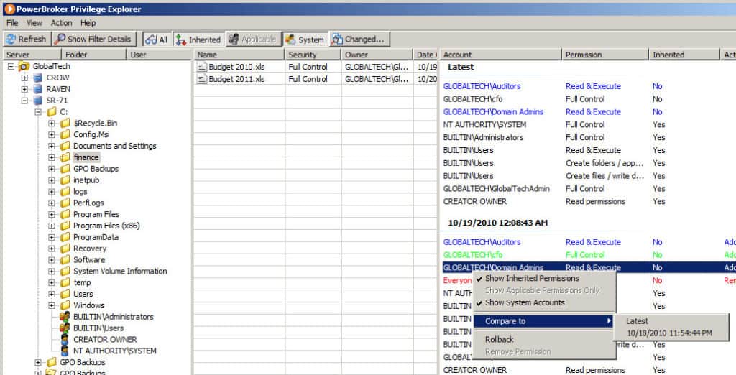Choose Rollback from the context menu

click(544, 339)
